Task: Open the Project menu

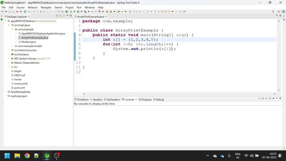Action: pos(70,8)
